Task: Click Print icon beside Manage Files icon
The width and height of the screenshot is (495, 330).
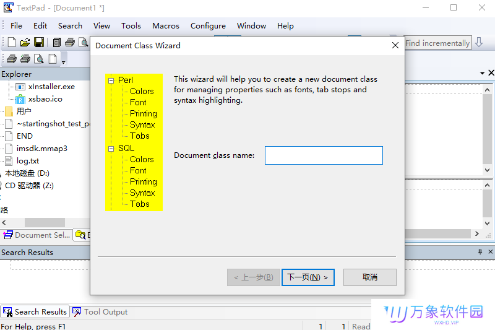Action: pyautogui.click(x=70, y=42)
